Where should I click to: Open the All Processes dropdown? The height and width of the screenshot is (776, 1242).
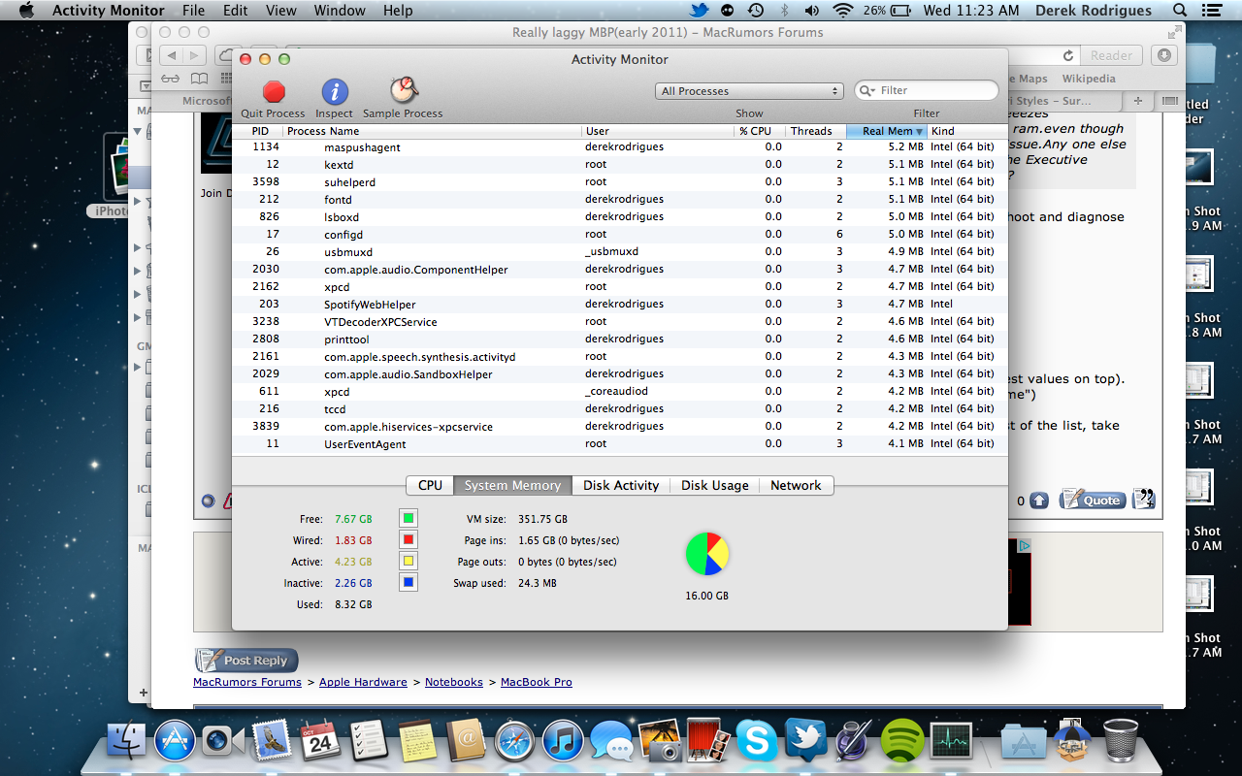(750, 90)
